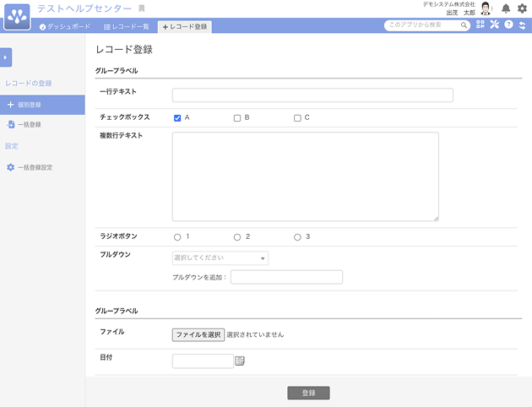Uncheck checkbox A

pyautogui.click(x=177, y=118)
